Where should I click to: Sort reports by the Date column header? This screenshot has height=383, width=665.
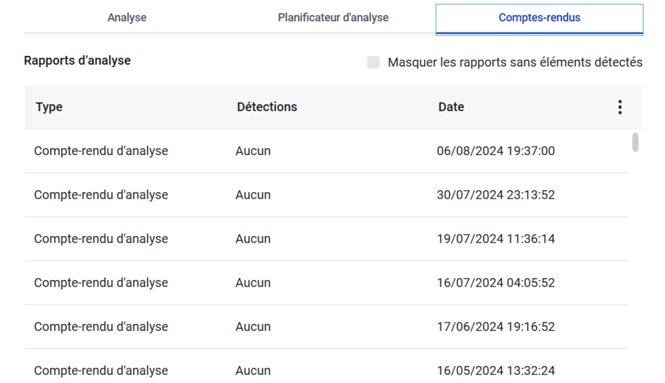[x=451, y=107]
